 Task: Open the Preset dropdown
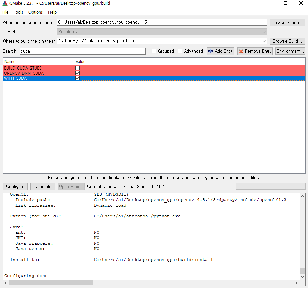coord(162,32)
